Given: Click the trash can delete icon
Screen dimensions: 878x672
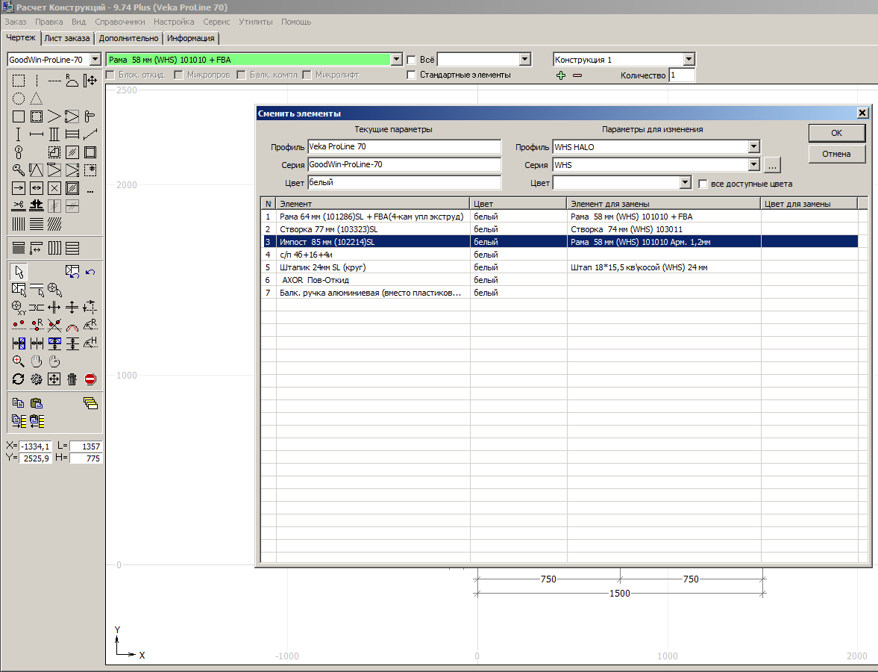Looking at the screenshot, I should click(x=72, y=379).
